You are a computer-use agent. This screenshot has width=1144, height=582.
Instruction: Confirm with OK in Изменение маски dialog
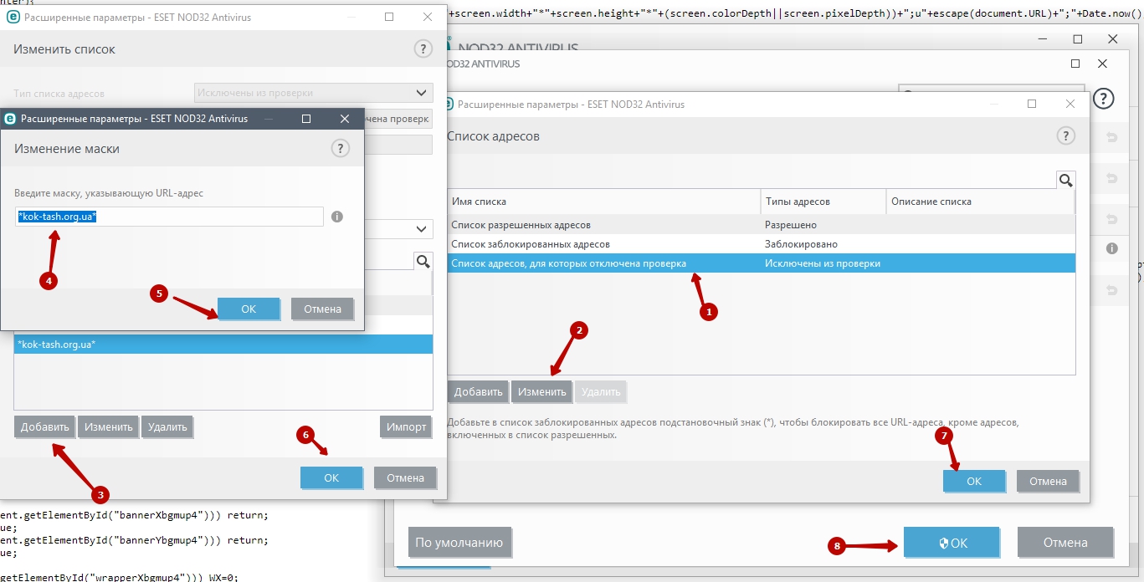(x=249, y=309)
